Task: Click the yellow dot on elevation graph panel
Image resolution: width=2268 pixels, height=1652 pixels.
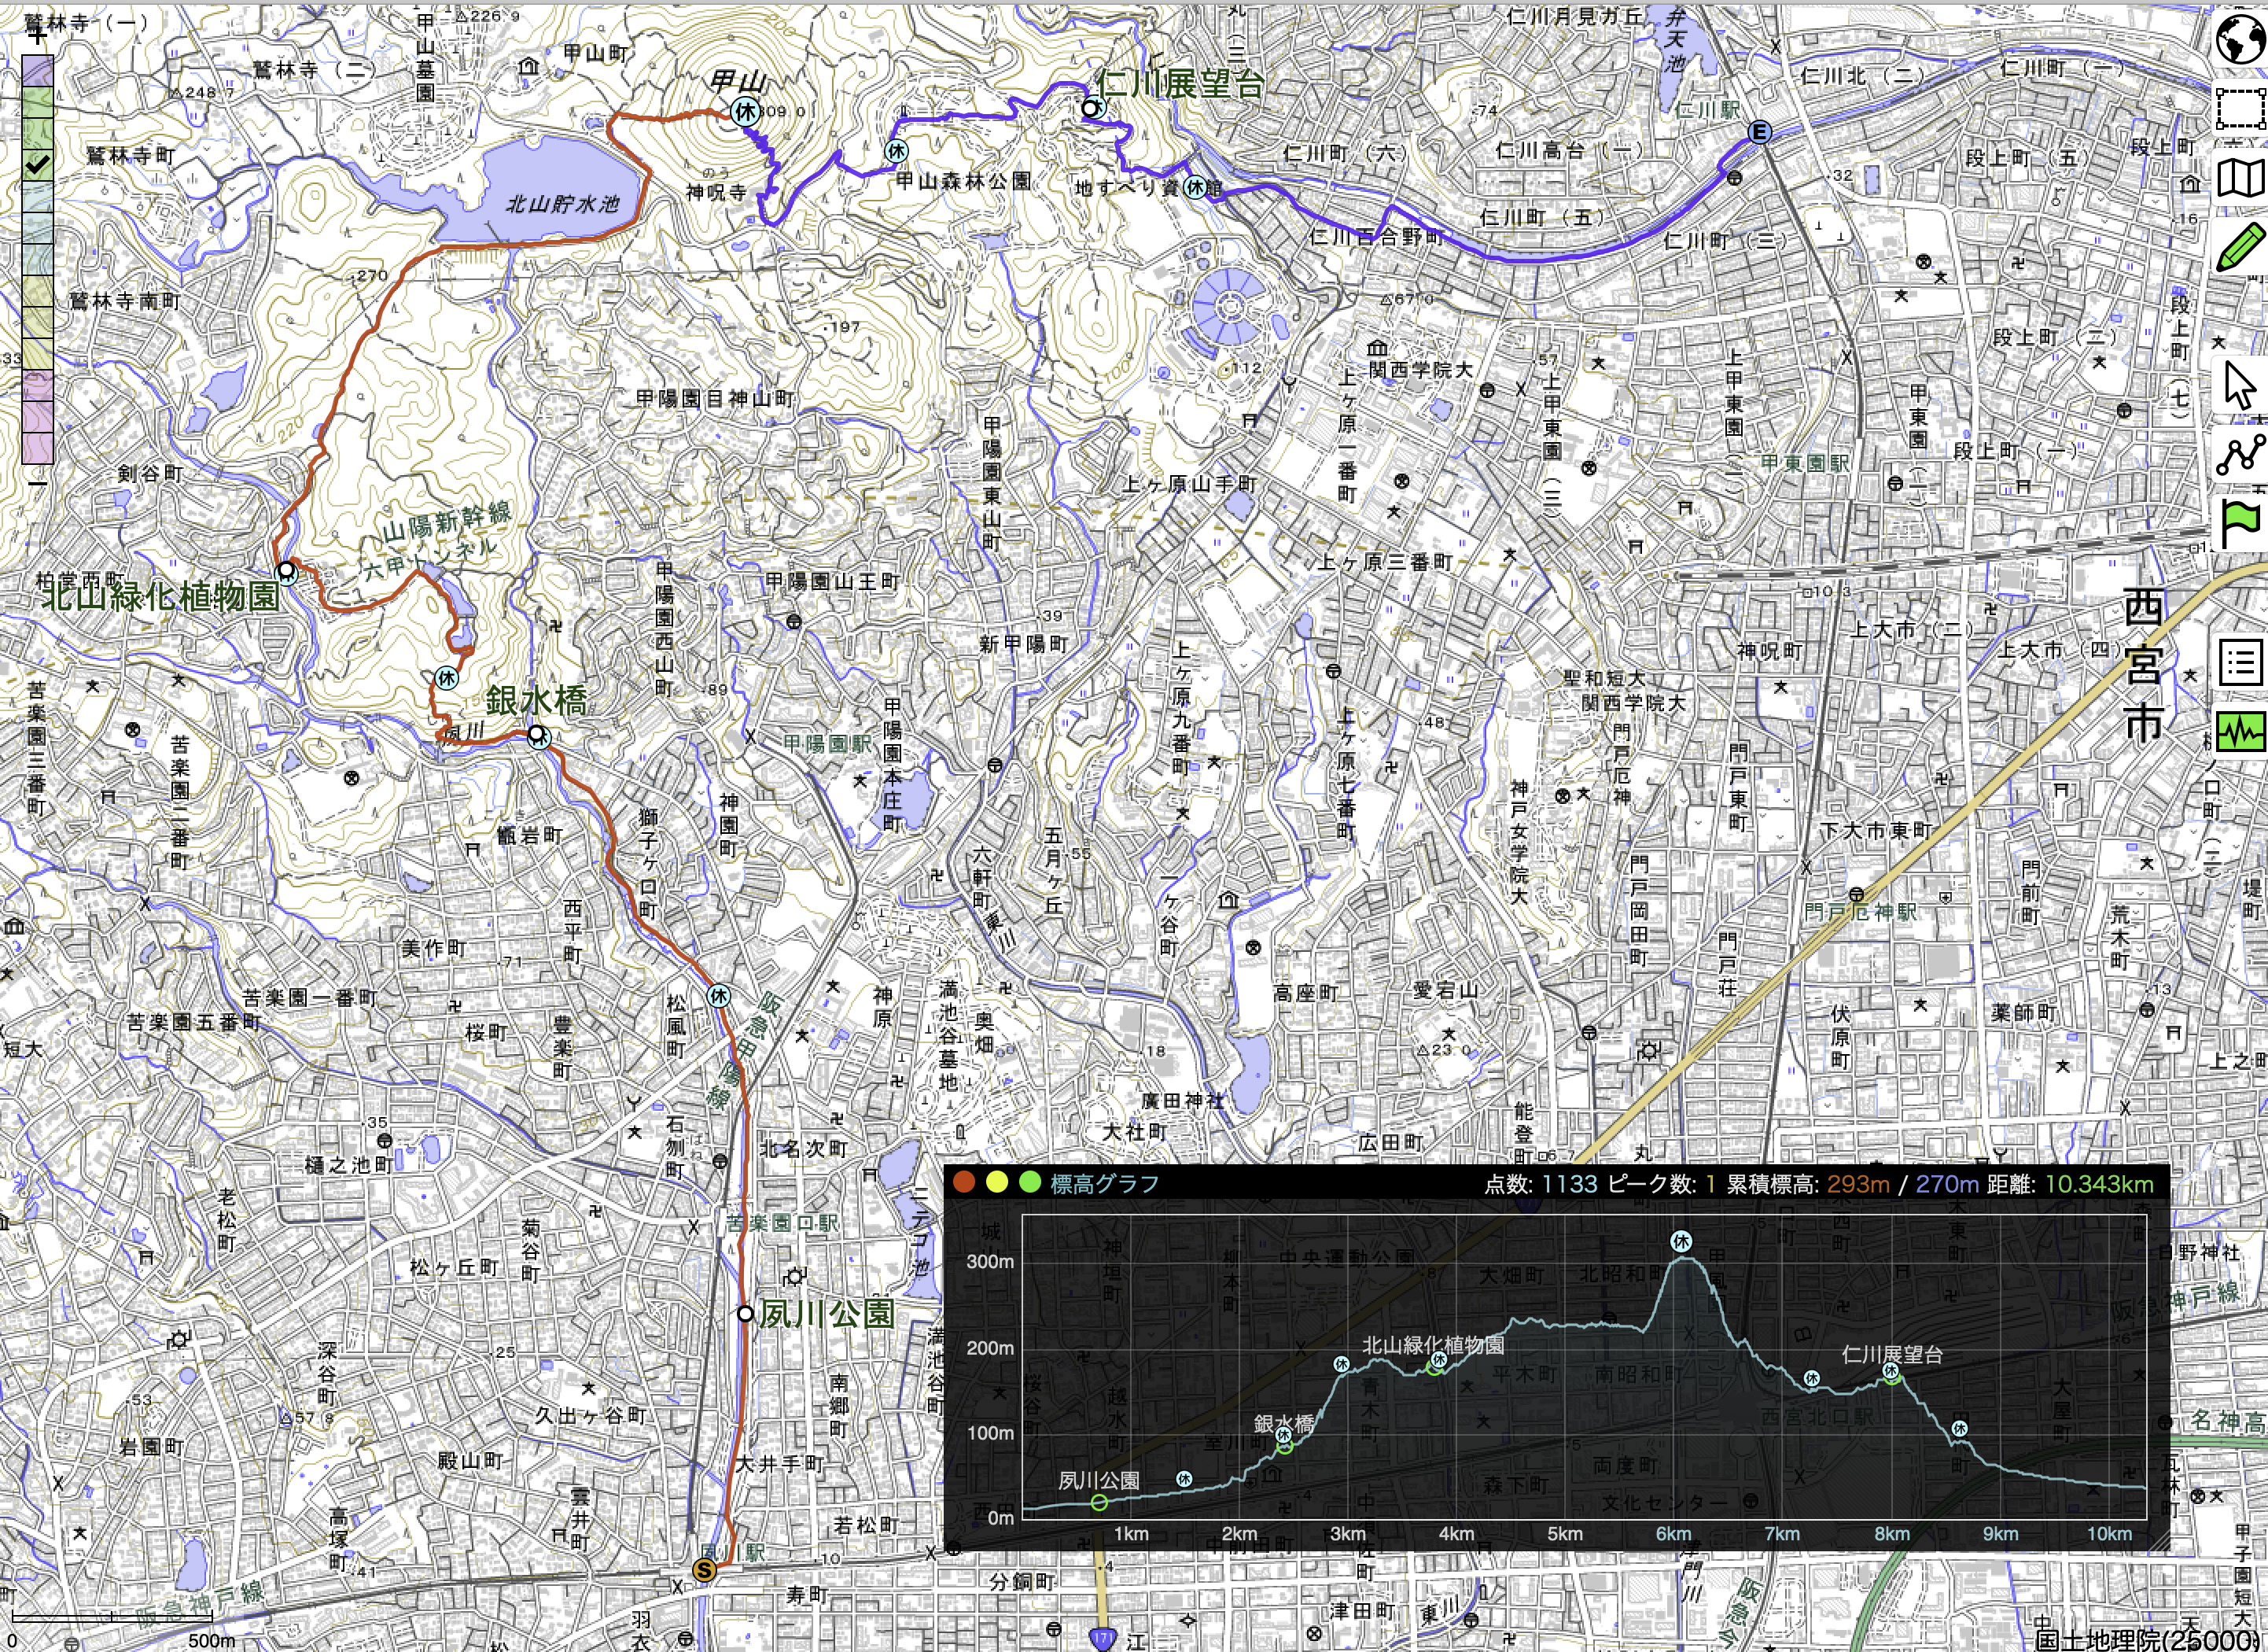Action: [997, 1182]
